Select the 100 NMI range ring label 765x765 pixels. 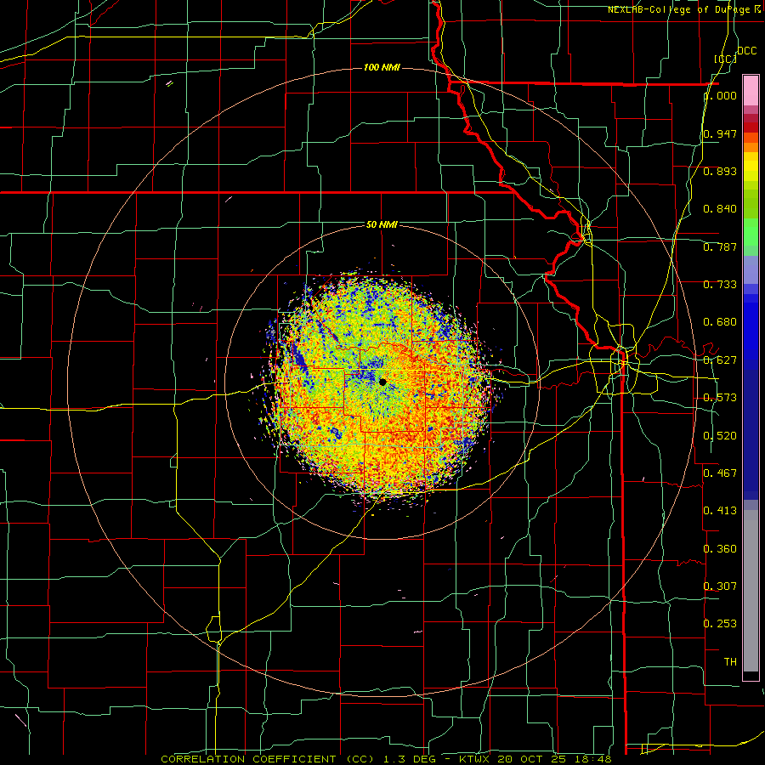[x=382, y=67]
